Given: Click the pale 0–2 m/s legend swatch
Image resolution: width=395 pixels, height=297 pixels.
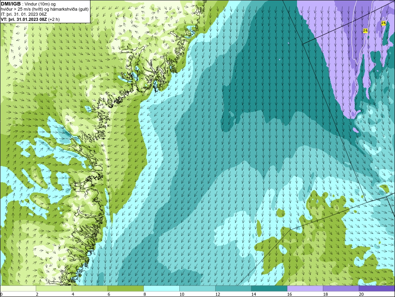Looking at the screenshot, I should click(x=18, y=288).
